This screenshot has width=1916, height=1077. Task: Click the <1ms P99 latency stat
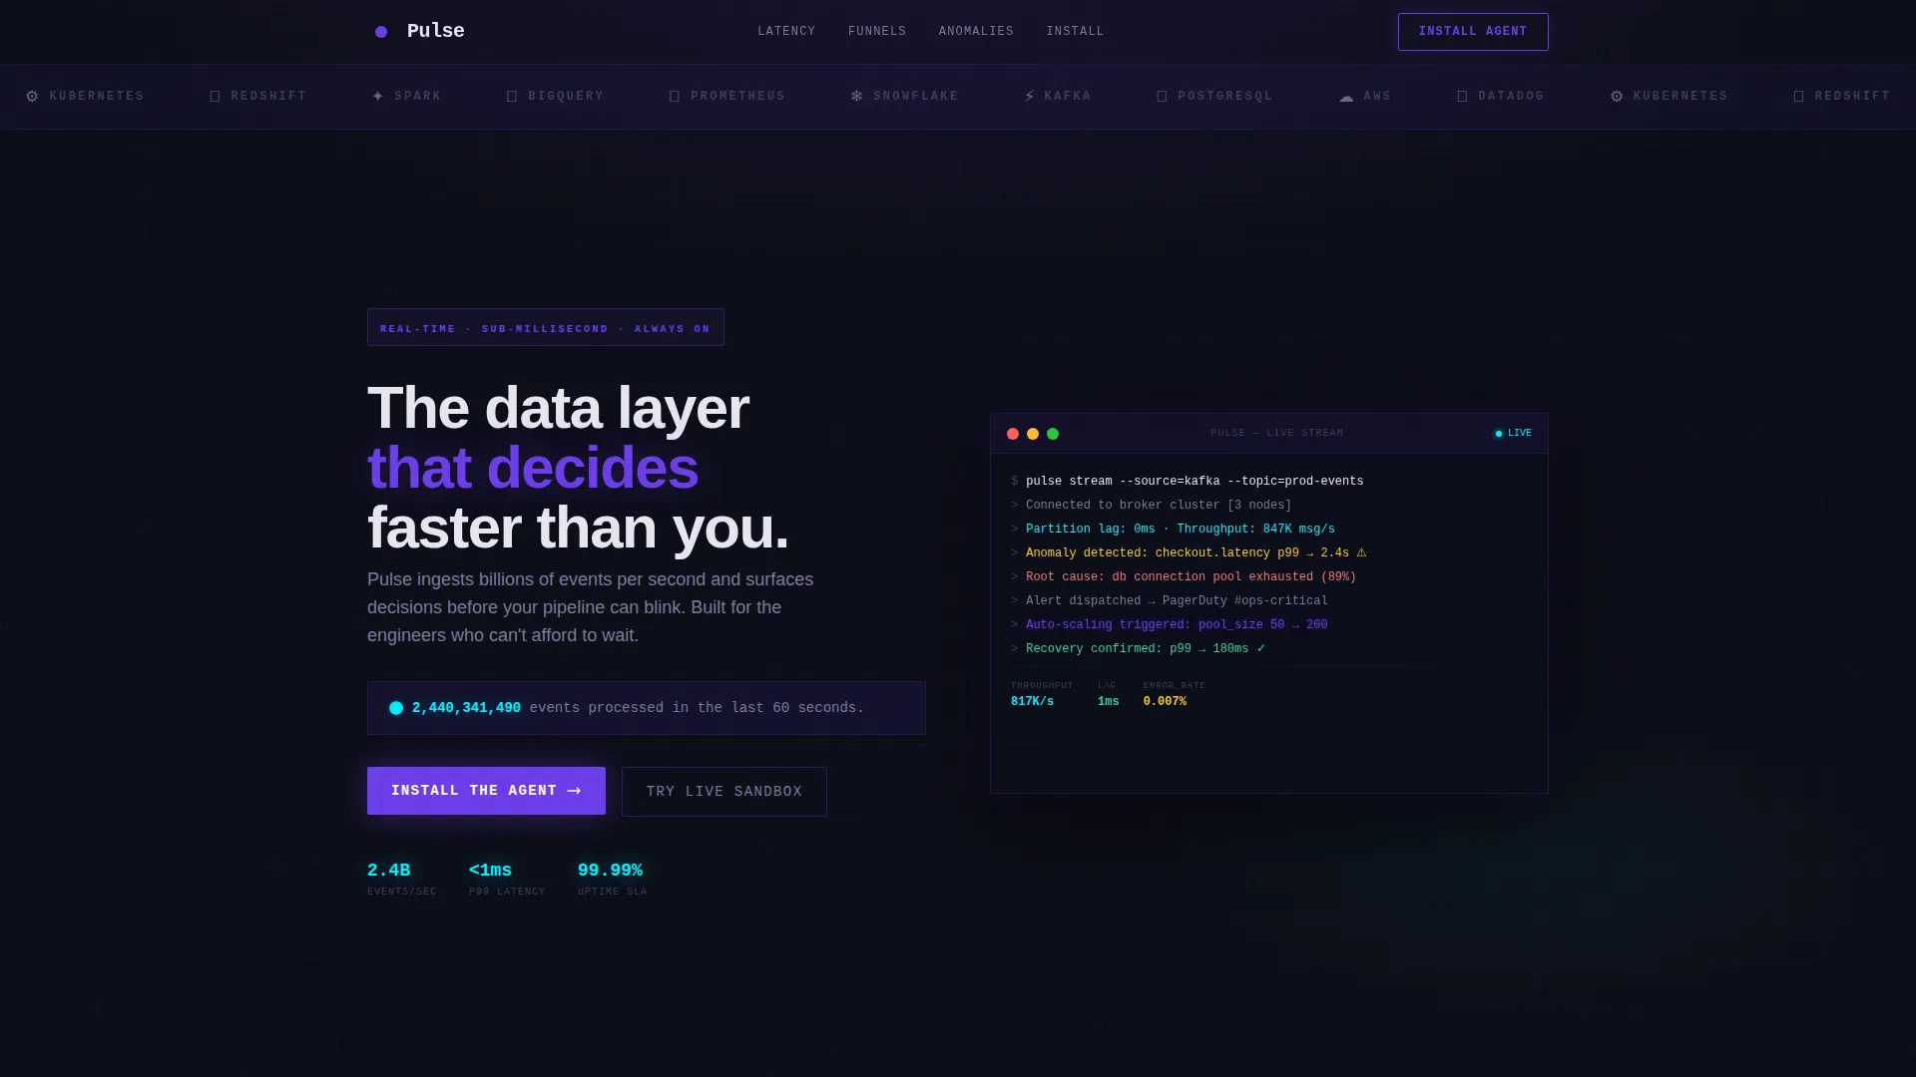click(507, 879)
